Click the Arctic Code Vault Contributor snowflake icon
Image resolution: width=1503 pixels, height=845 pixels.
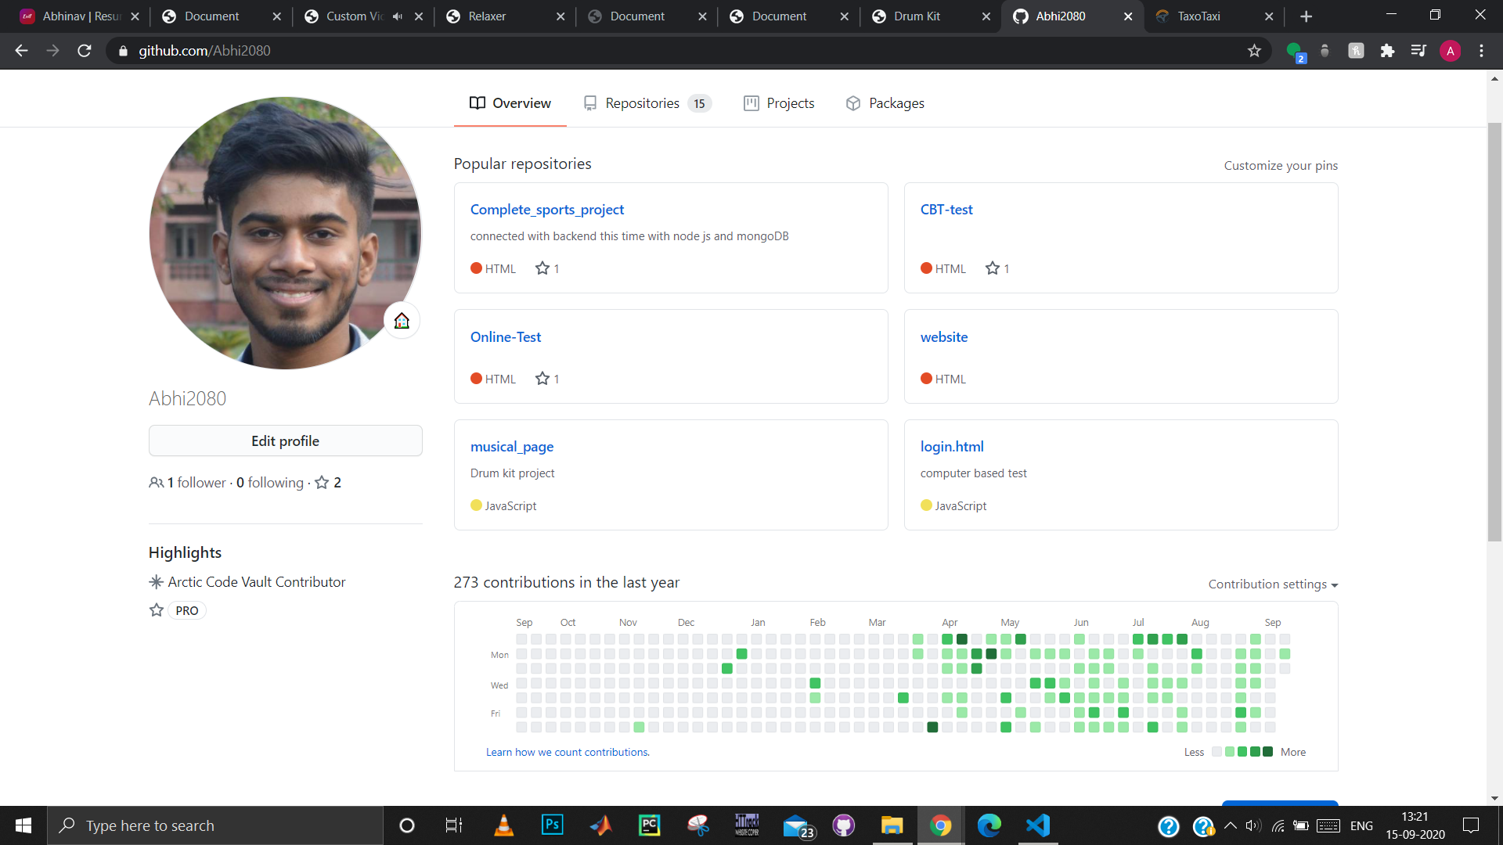(x=156, y=581)
